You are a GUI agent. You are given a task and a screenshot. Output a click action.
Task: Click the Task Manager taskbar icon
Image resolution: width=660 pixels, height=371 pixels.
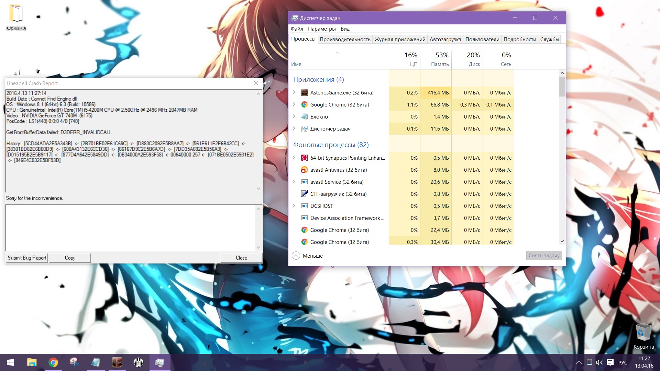(x=159, y=362)
